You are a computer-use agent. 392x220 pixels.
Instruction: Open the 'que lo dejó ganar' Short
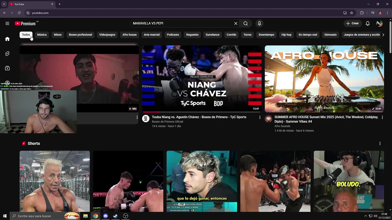[202, 181]
